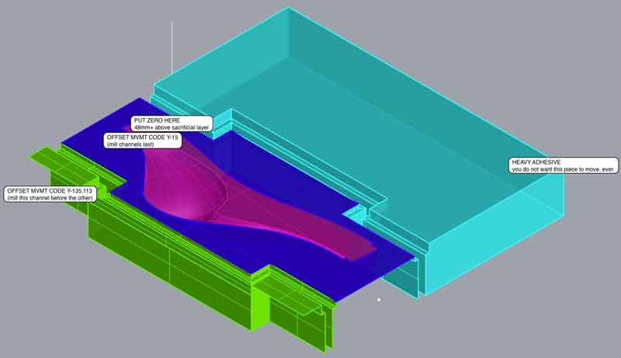
Task: Click the small white point below the model
Action: tap(379, 301)
